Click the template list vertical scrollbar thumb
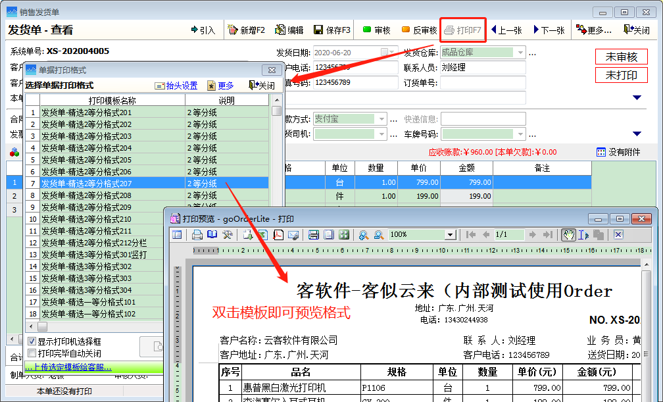Screen dimensions: 663x402 276,111
